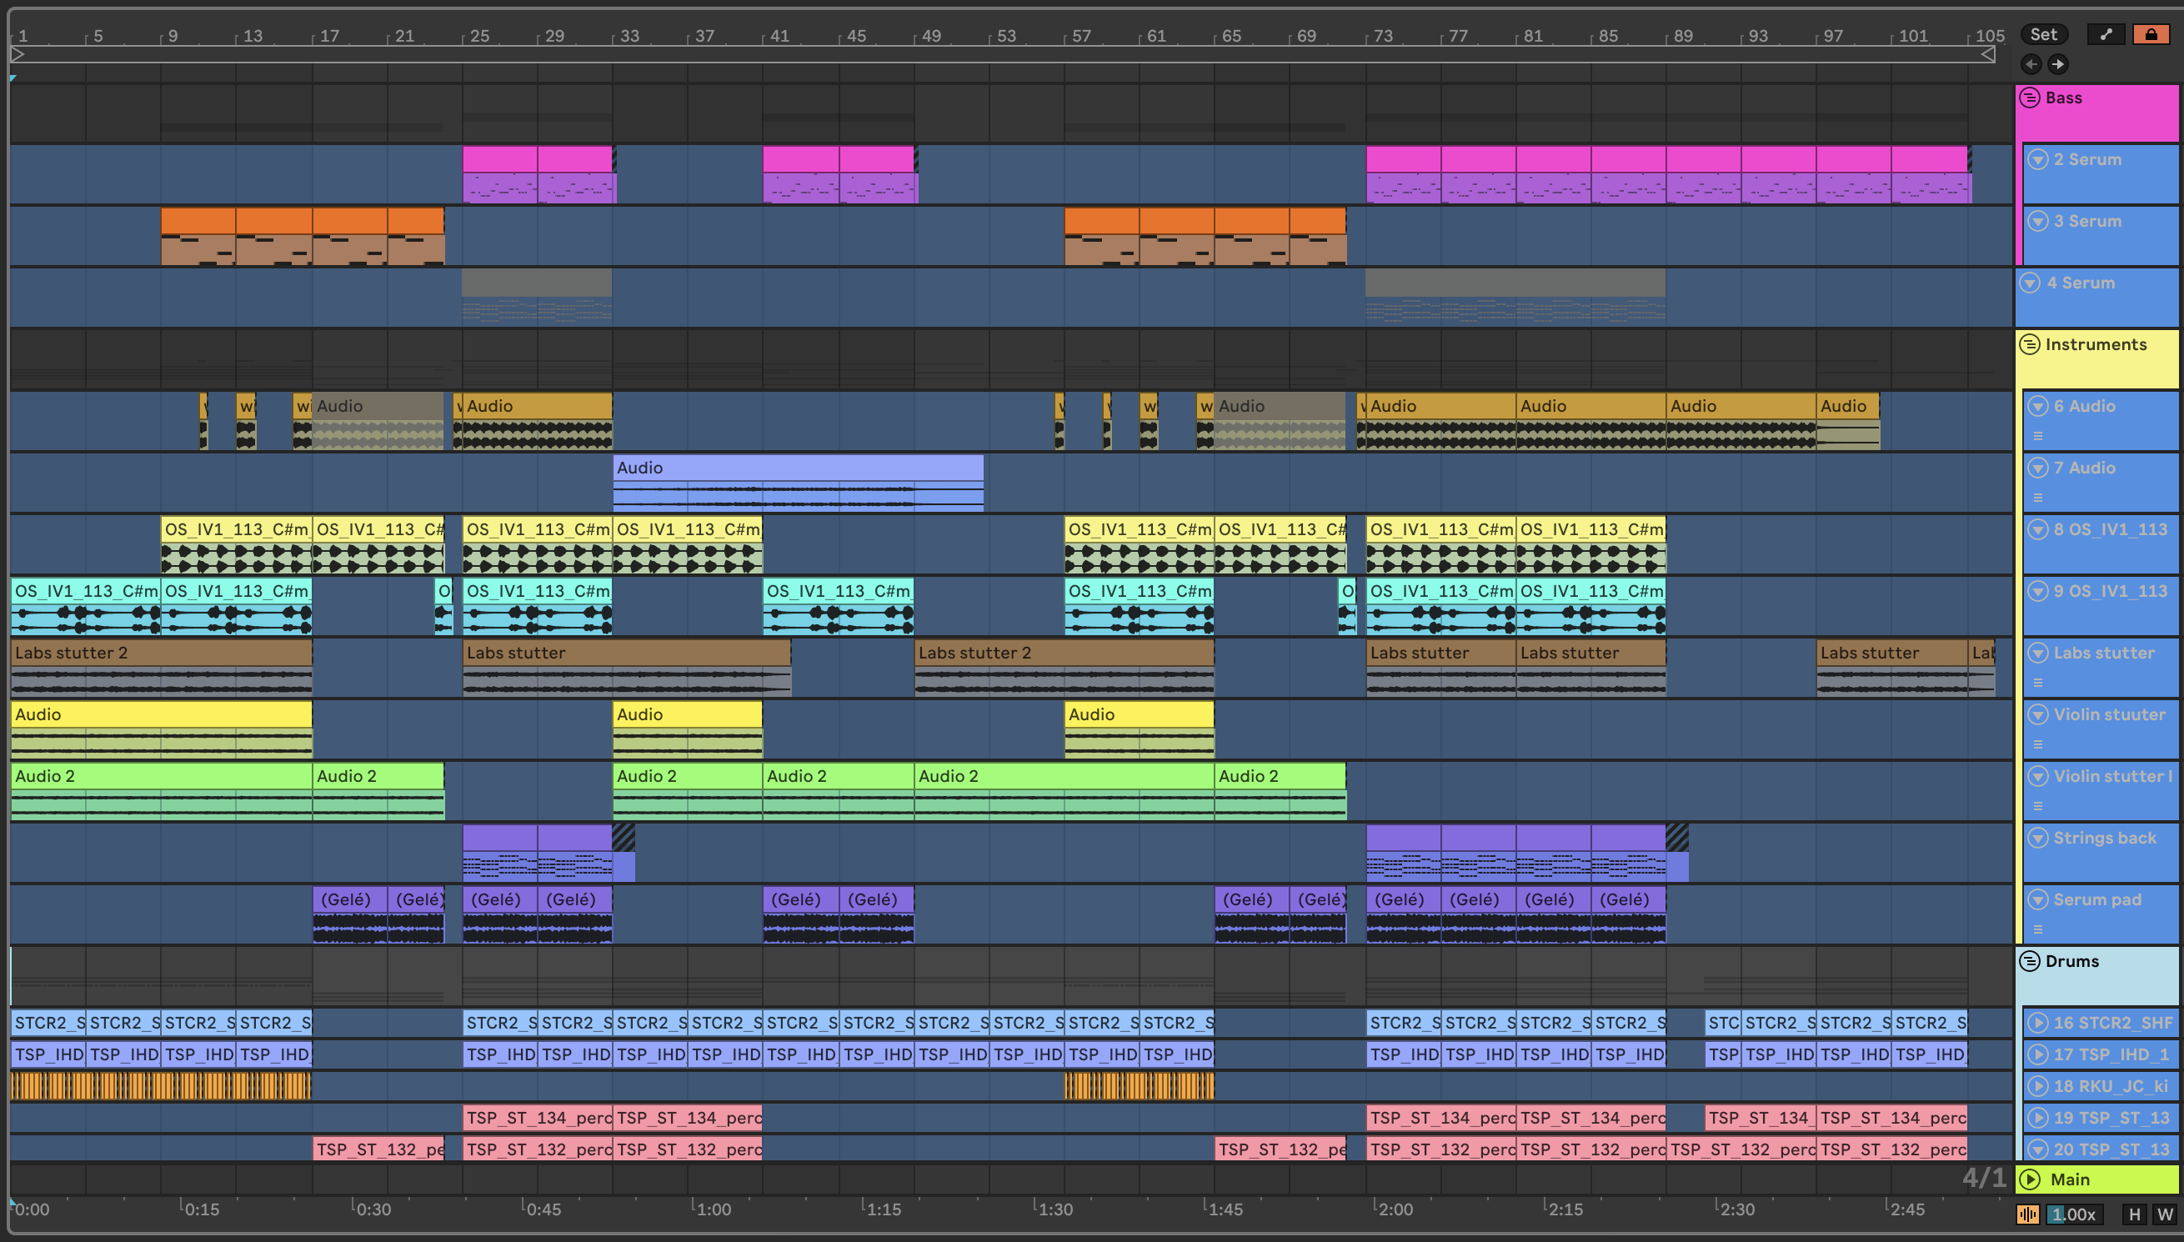Image resolution: width=2184 pixels, height=1242 pixels.
Task: Unfold track 16 STCR2_SHF
Action: point(2037,1023)
